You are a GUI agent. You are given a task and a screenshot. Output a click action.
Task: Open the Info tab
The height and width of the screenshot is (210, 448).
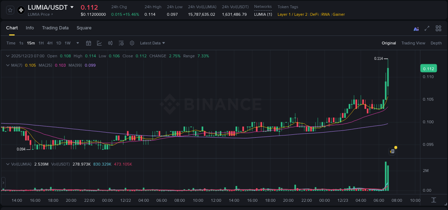30,28
